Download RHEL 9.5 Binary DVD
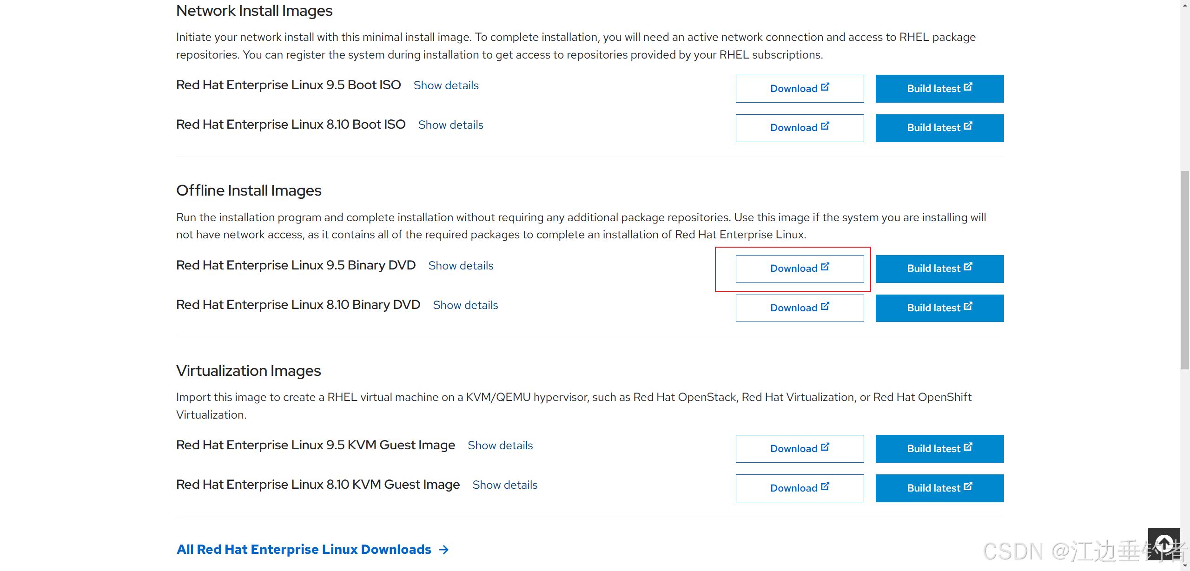1190x571 pixels. pos(800,269)
